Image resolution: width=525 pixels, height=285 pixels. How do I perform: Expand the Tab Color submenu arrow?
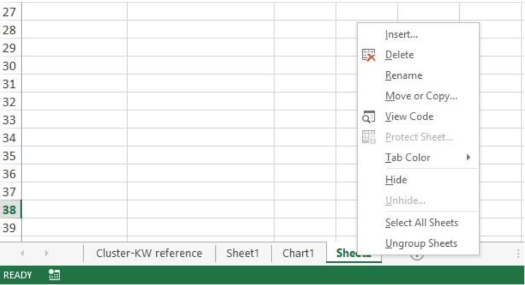tap(468, 158)
